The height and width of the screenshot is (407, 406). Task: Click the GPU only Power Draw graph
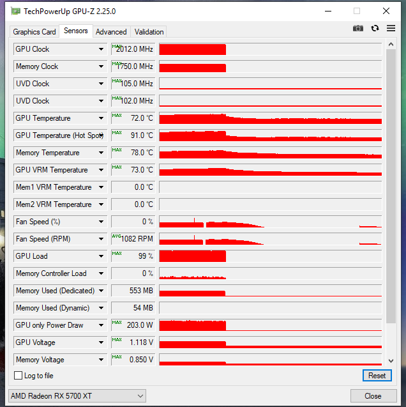point(271,325)
